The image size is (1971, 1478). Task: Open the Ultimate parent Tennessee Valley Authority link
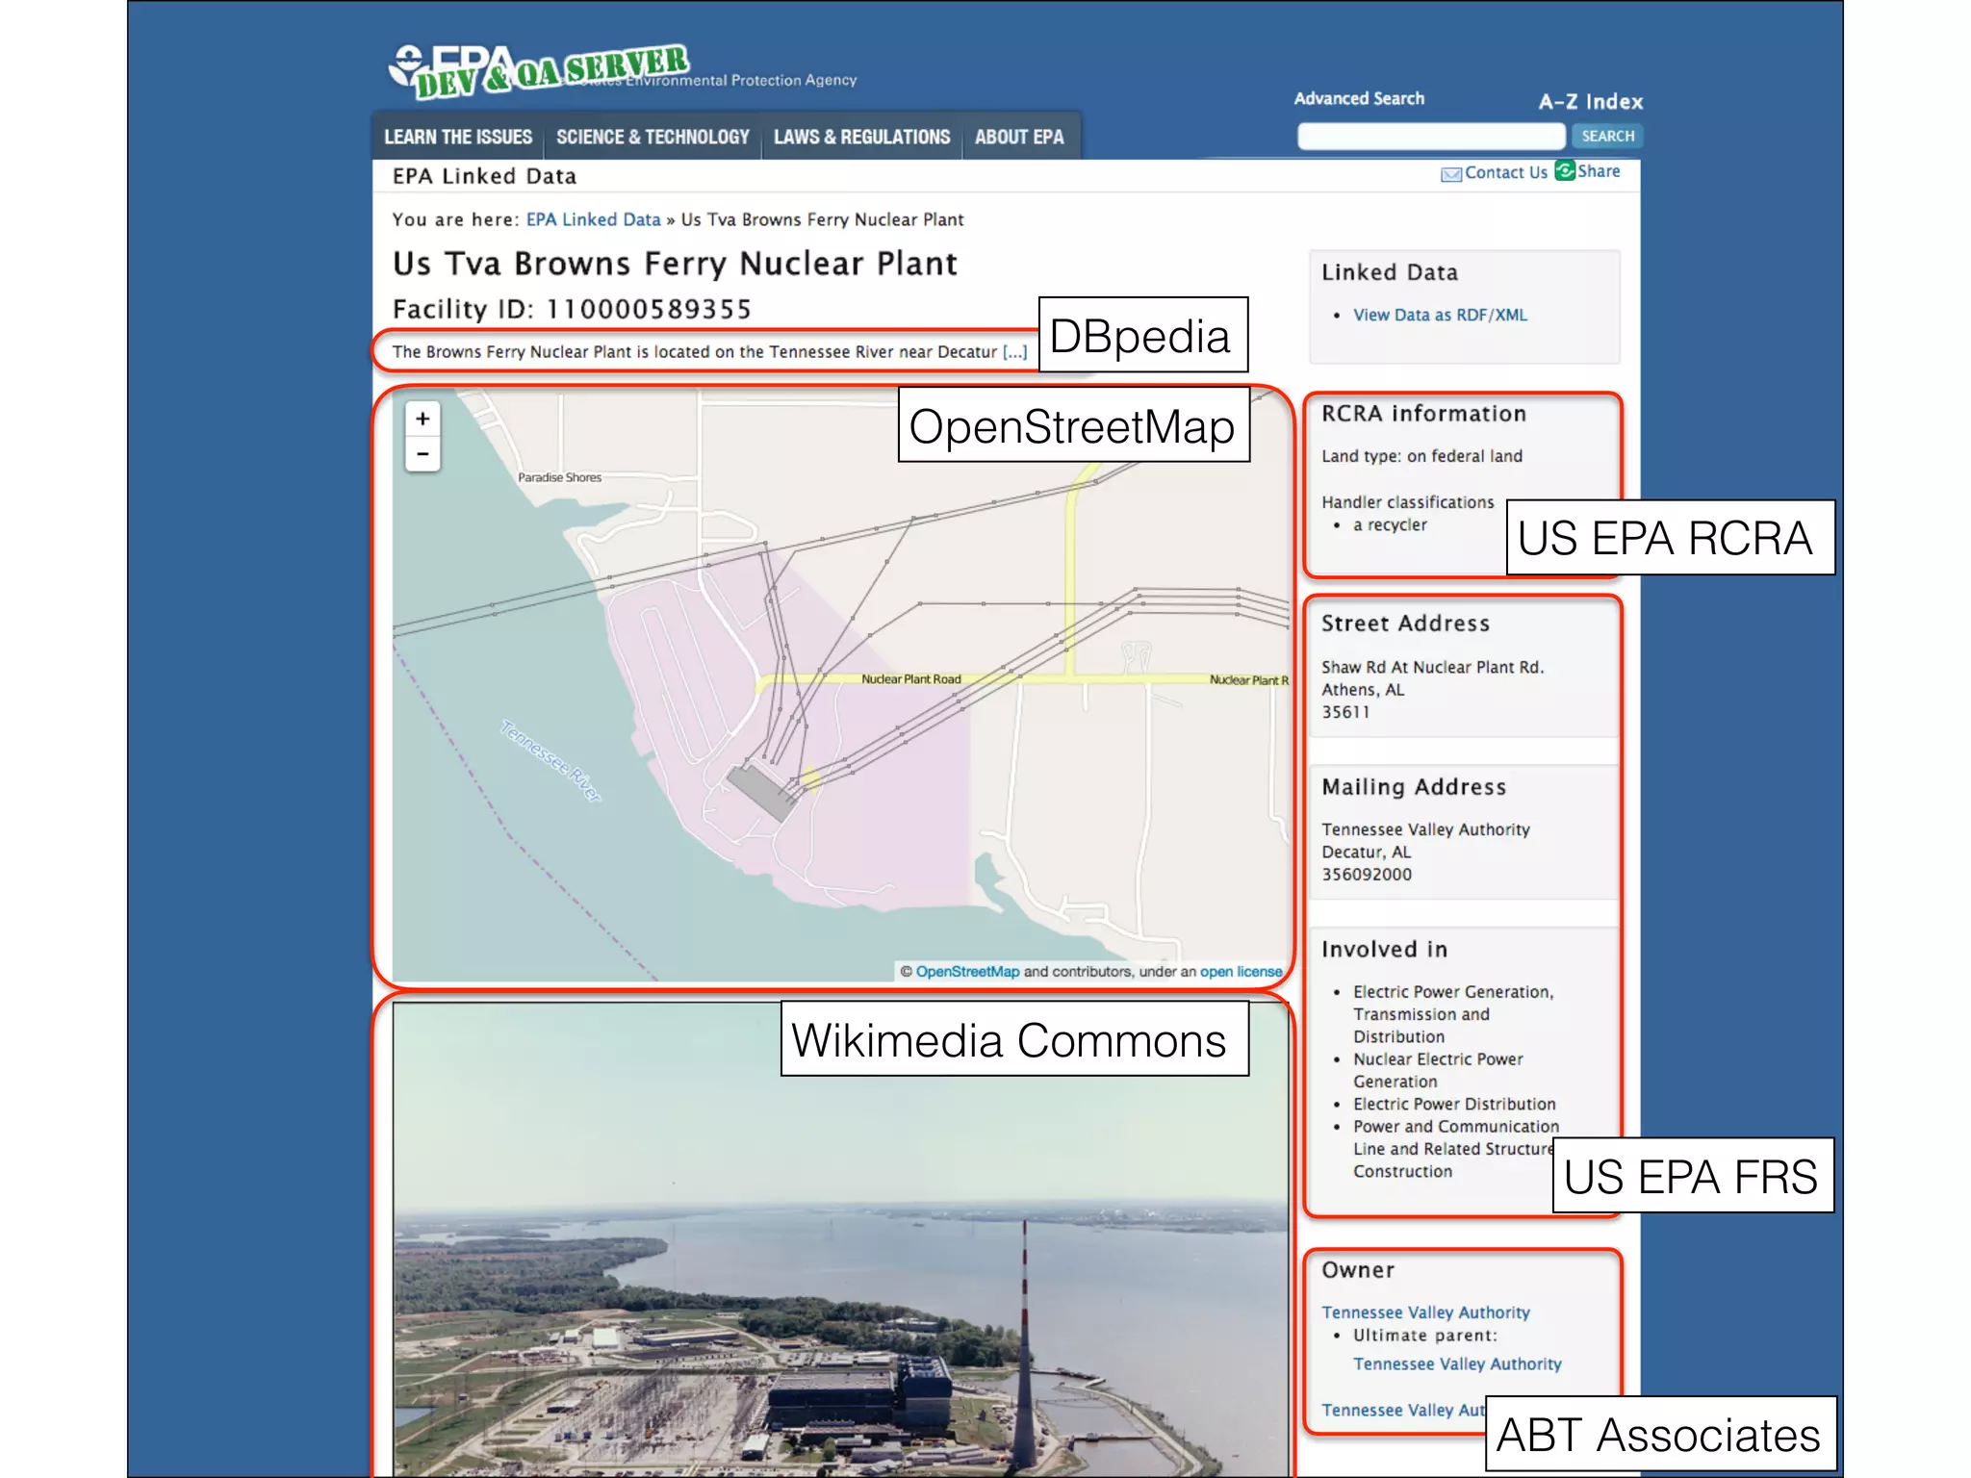coord(1457,1363)
